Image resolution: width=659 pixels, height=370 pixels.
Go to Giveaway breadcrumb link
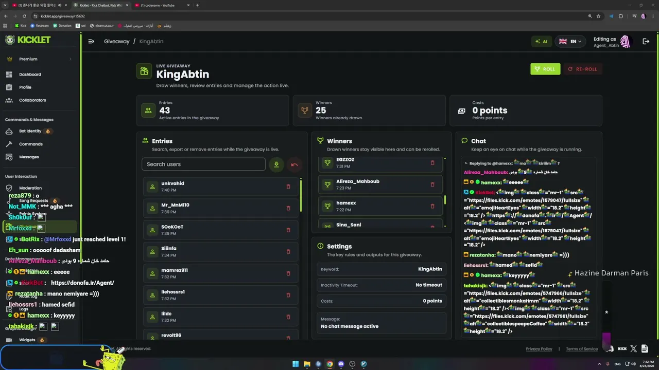point(117,41)
